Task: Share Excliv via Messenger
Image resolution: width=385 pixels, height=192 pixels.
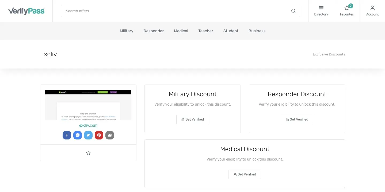Action: pyautogui.click(x=78, y=135)
